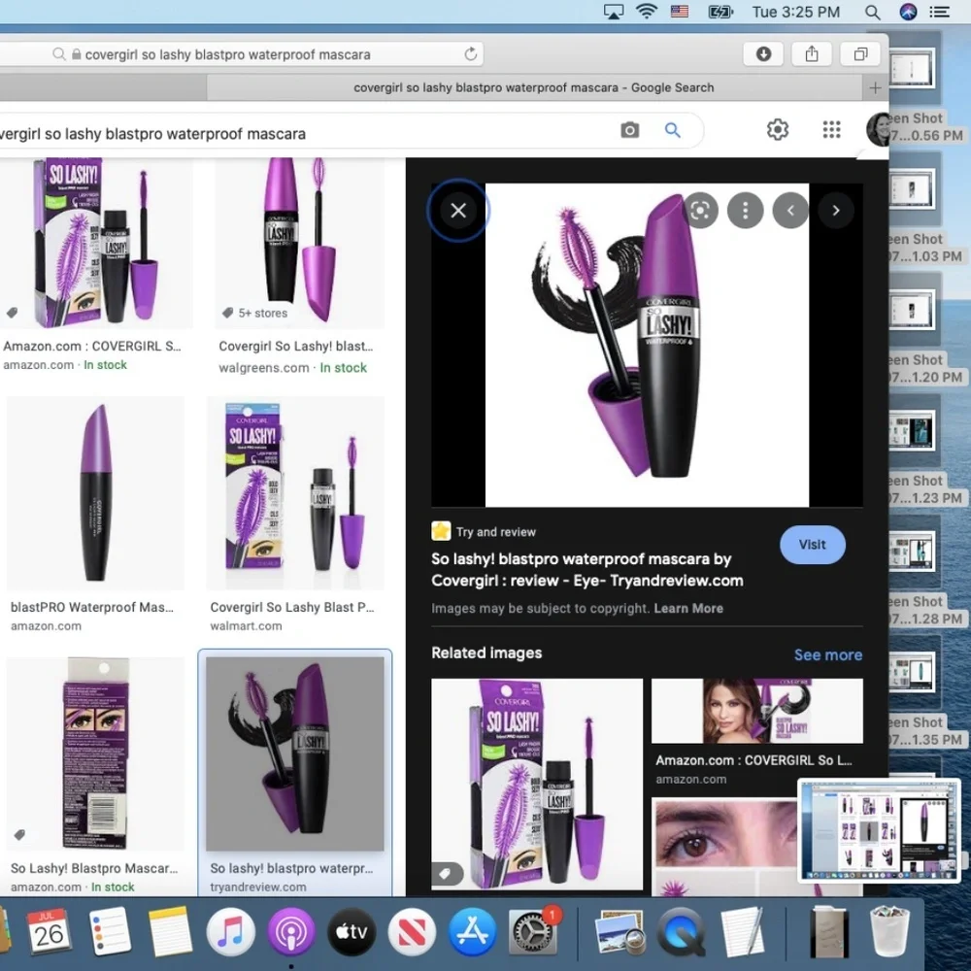The image size is (971, 971).
Task: Open App Store from the Dock
Action: 472,931
